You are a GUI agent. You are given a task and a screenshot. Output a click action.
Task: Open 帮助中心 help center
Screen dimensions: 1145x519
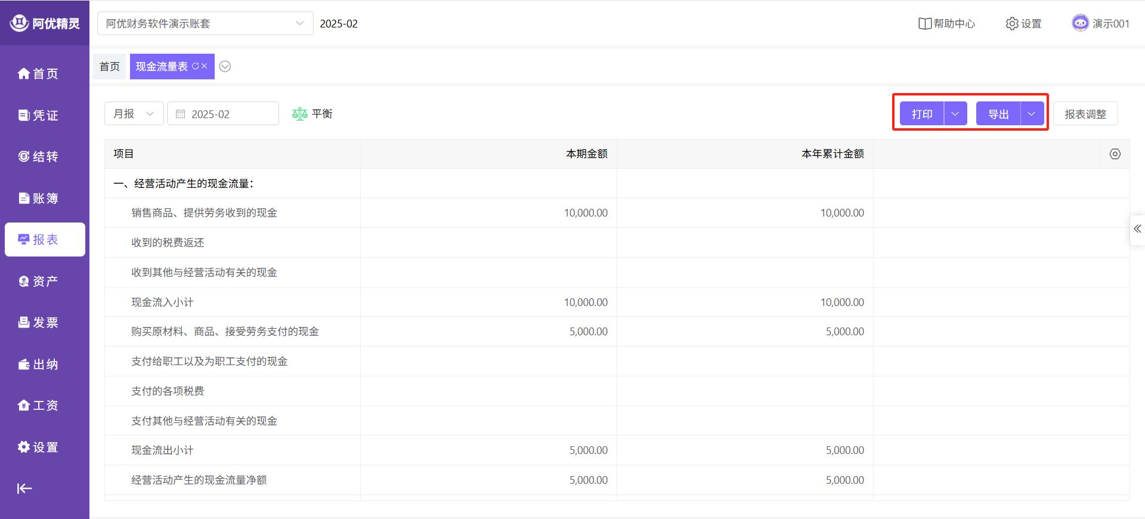click(946, 23)
